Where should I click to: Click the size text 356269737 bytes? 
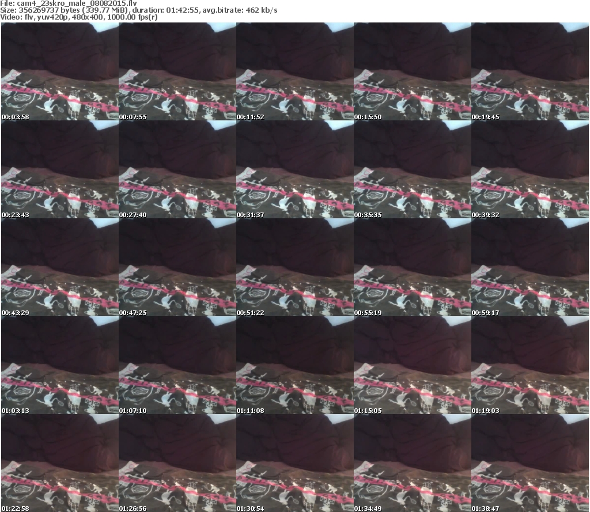pyautogui.click(x=50, y=10)
